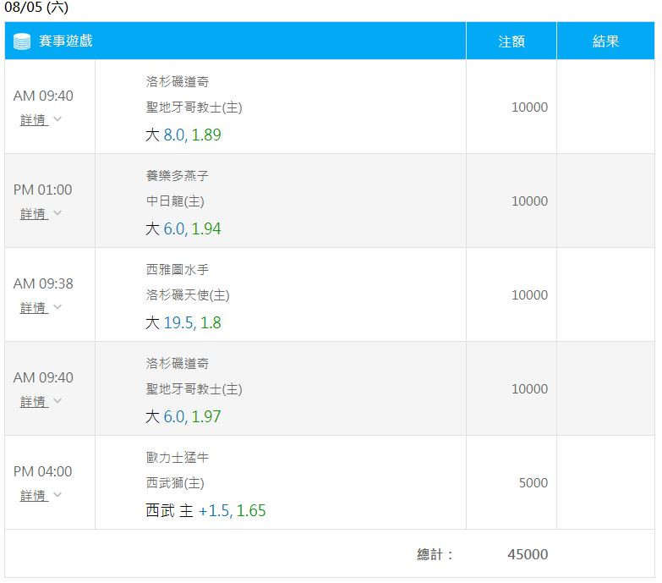Viewport: 662px width, 583px height.
Task: Click team name 養樂多燕子
Action: (x=178, y=175)
